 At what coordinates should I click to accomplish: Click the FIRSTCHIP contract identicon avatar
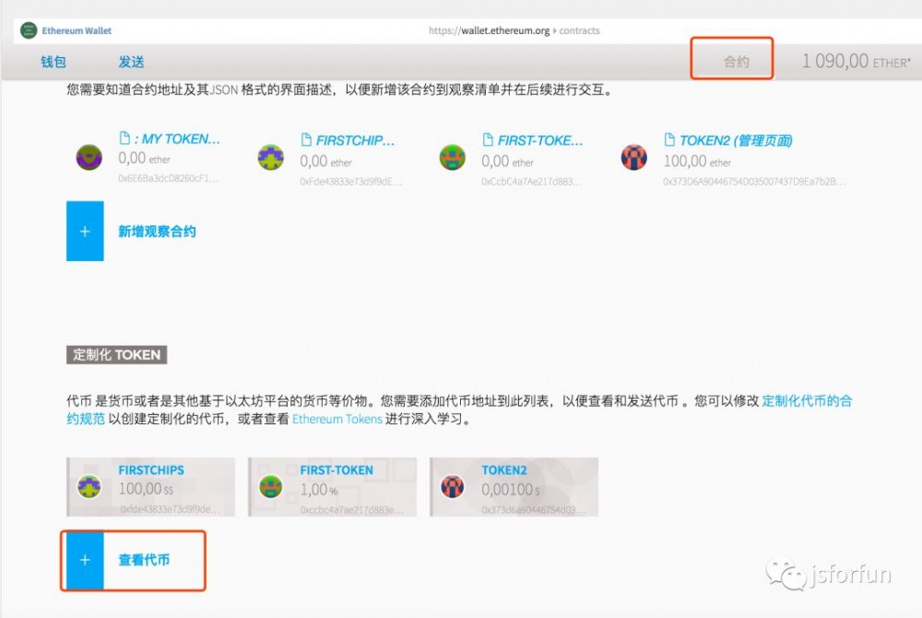(270, 157)
